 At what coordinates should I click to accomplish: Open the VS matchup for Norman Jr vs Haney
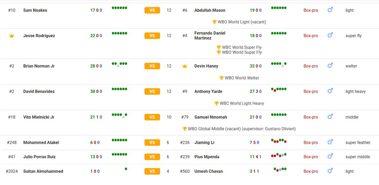click(x=152, y=66)
